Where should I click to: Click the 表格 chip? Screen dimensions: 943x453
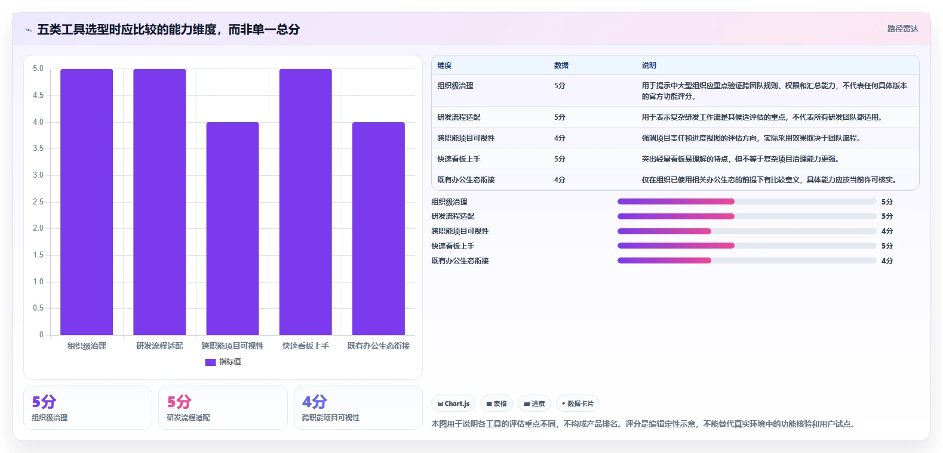coord(496,404)
